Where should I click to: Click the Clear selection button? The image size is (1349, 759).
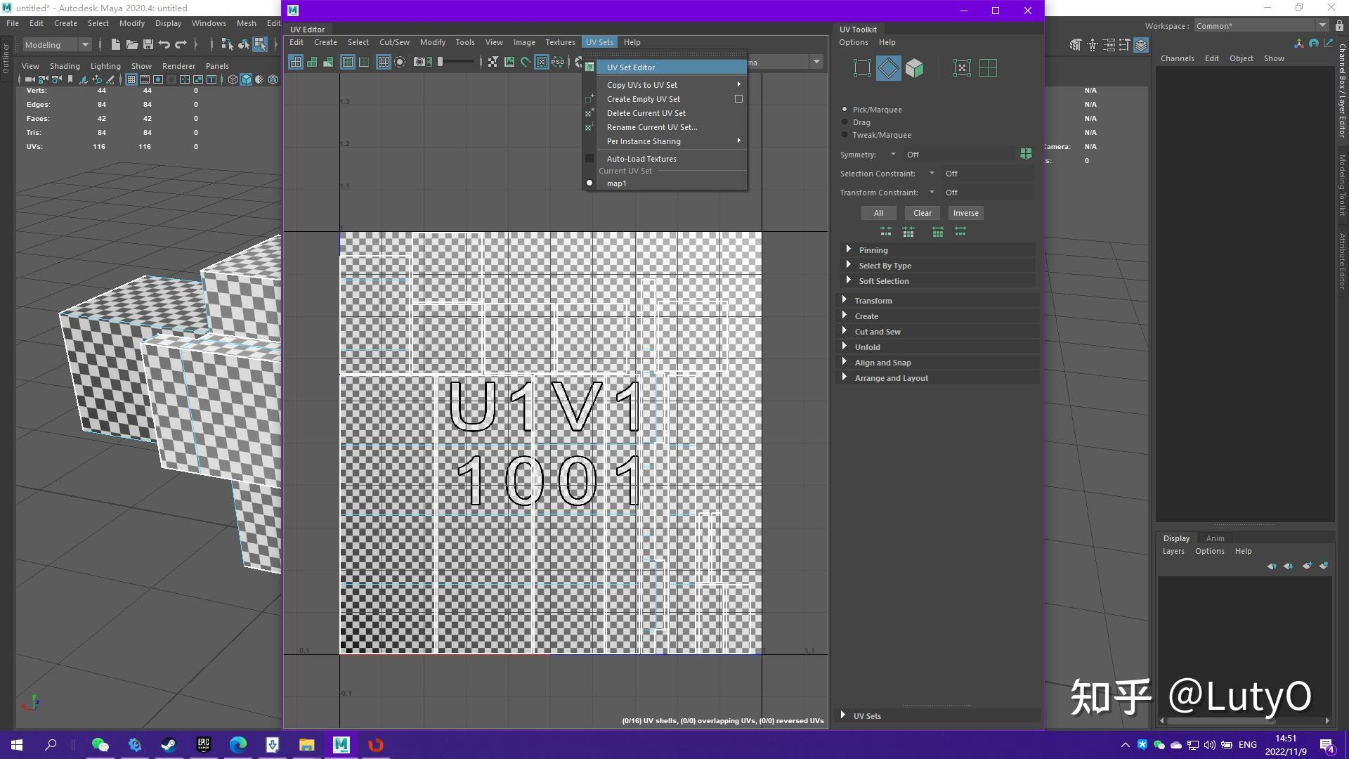[923, 213]
